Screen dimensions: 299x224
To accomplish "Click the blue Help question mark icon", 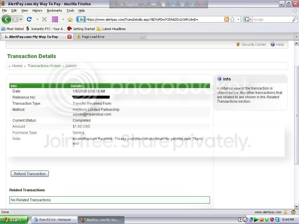I will point(273,44).
